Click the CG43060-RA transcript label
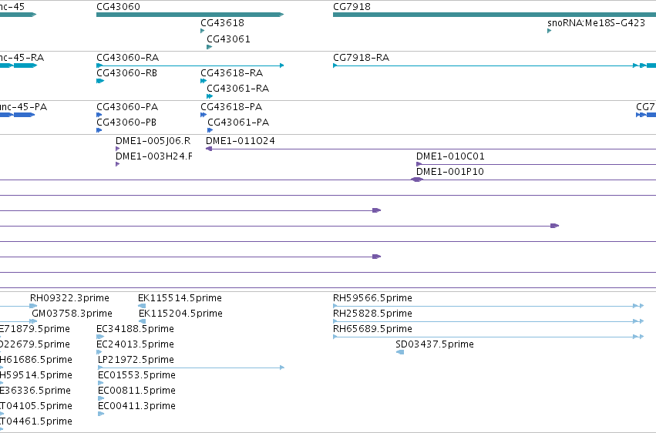Viewport: 656px width, 433px height. click(128, 57)
